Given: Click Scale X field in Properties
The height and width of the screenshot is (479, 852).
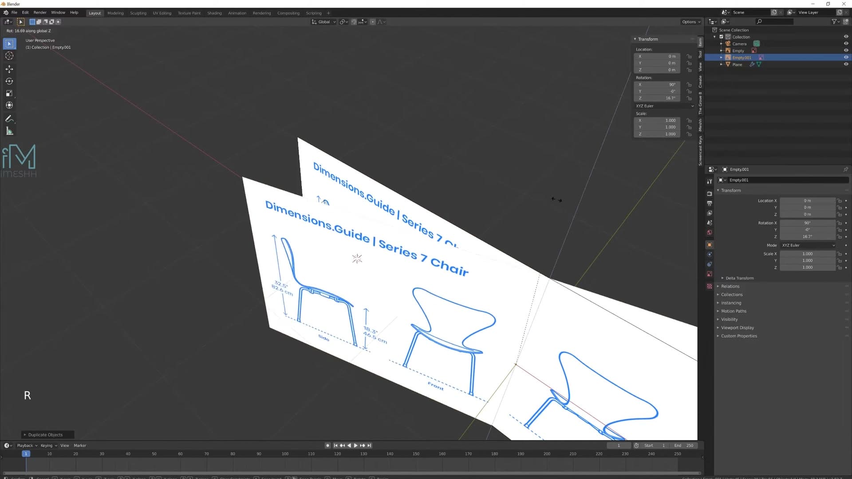Looking at the screenshot, I should 808,254.
